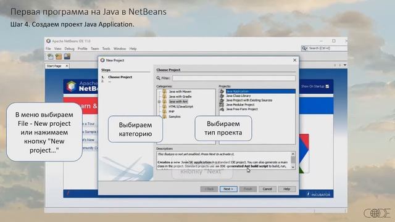Select the Java with Gradle category
The width and height of the screenshot is (395, 222).
click(x=180, y=97)
